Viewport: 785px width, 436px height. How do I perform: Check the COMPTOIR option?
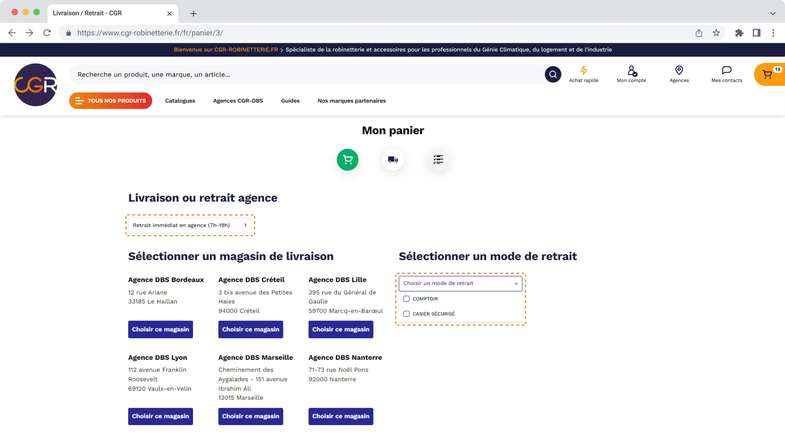406,299
